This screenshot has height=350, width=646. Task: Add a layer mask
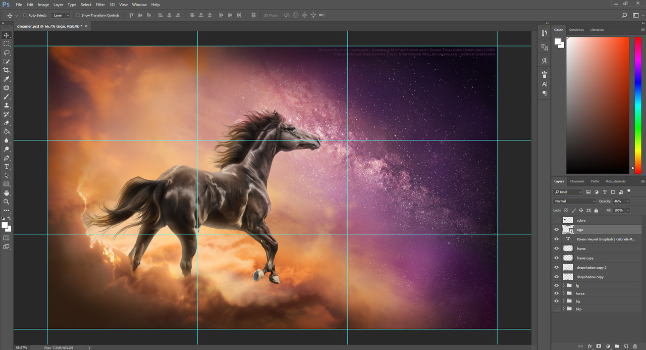click(599, 346)
